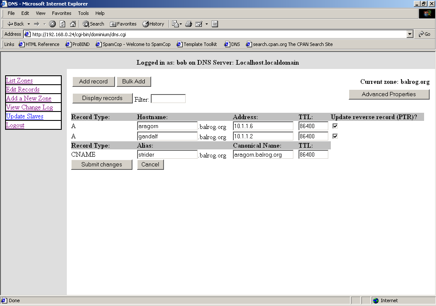The image size is (436, 306).
Task: Open the Back button history dropdown arrow
Action: click(x=29, y=24)
